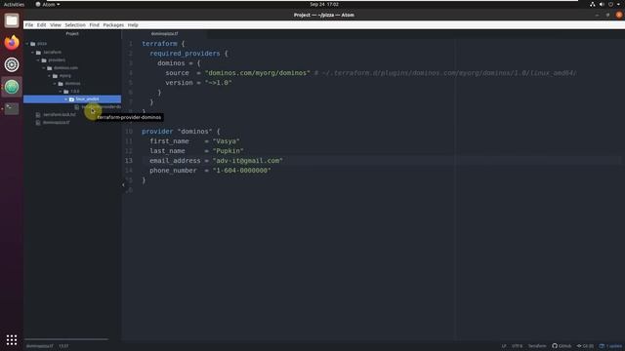Open the Atom app menu in top bar
The width and height of the screenshot is (625, 351).
48,4
